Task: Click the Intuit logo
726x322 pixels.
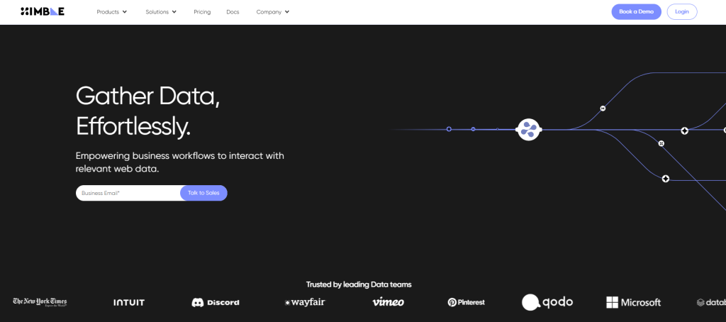Action: [x=129, y=302]
